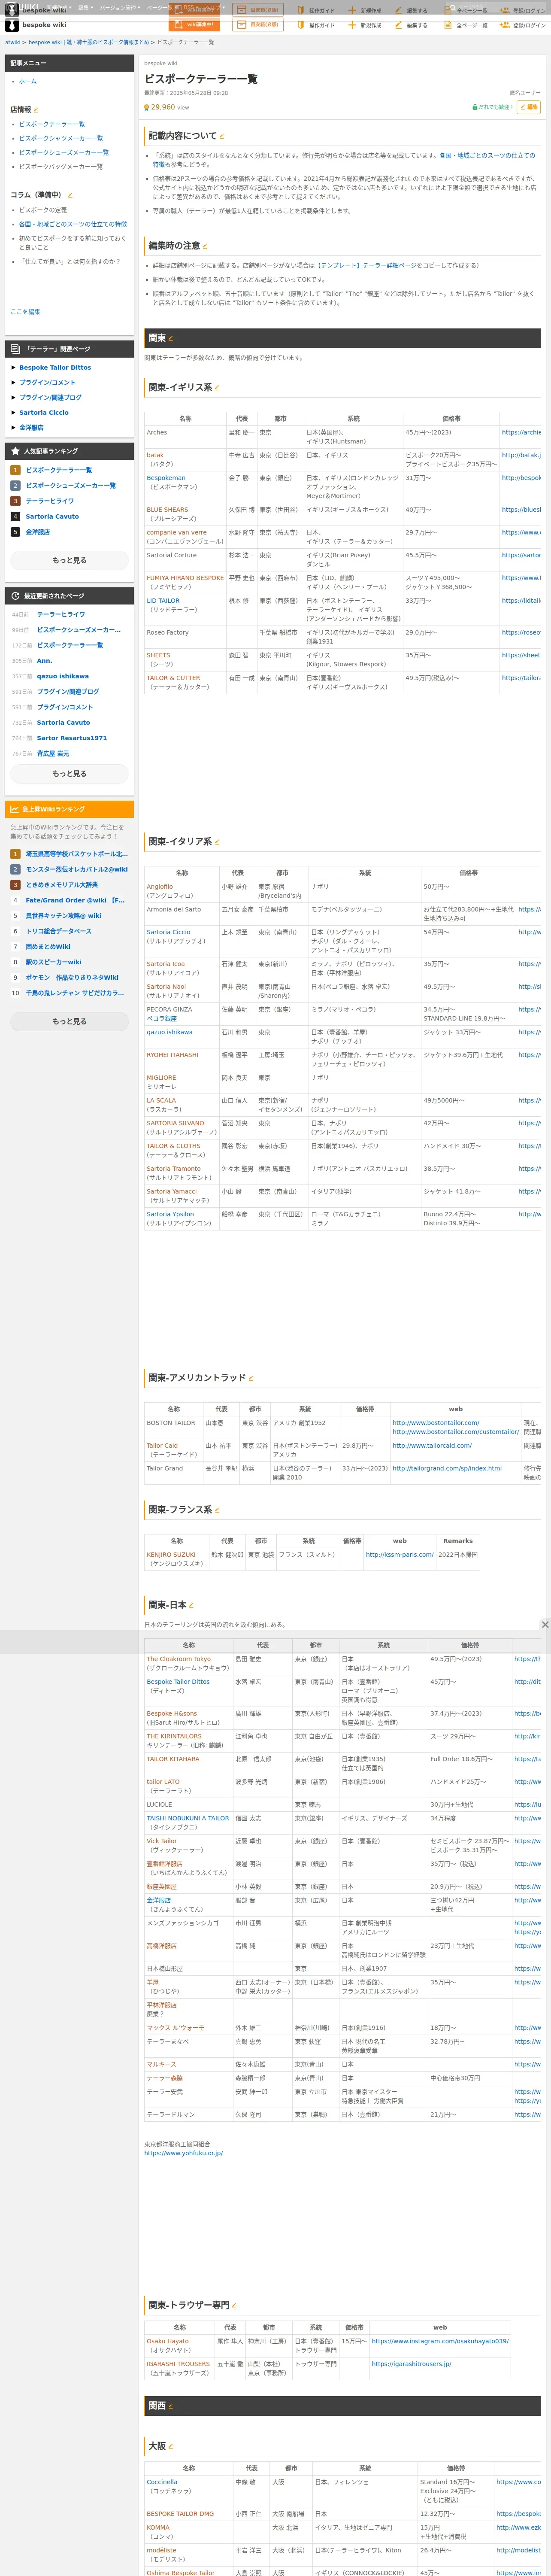Click the document icon in 「テーラー」関連ページ header
This screenshot has width=551, height=2576.
point(15,349)
